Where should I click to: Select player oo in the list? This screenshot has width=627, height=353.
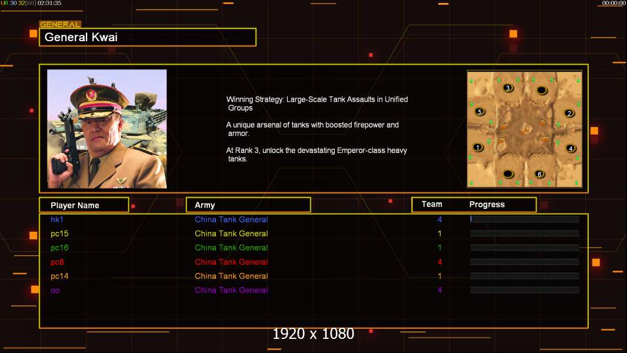55,290
